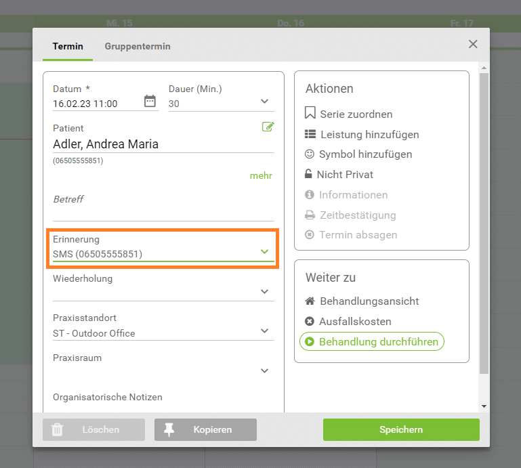The height and width of the screenshot is (468, 521).
Task: Click the pin icon on Kopieren
Action: (x=169, y=429)
